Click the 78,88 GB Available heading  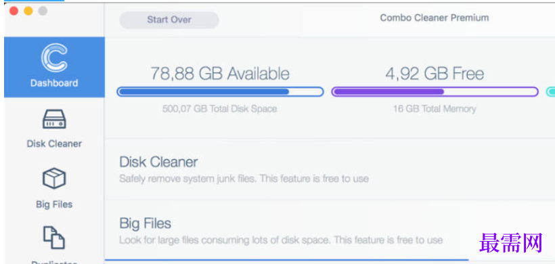click(x=220, y=74)
